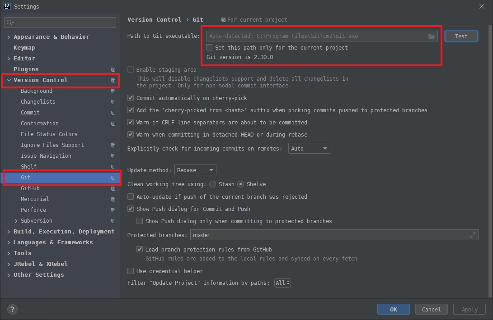Image resolution: width=493 pixels, height=320 pixels.
Task: Expand the Subversion node
Action: point(16,221)
